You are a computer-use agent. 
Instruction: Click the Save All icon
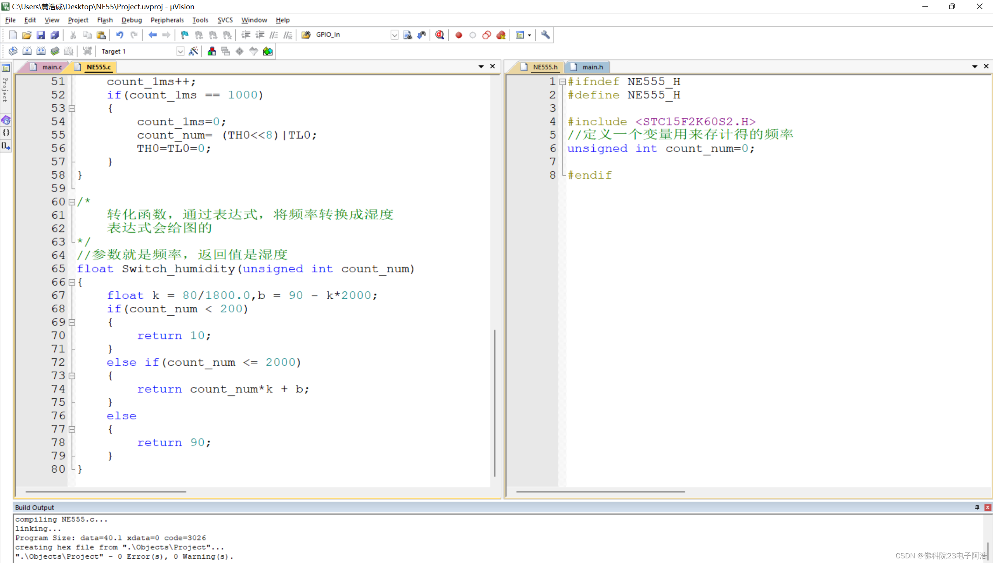tap(55, 35)
